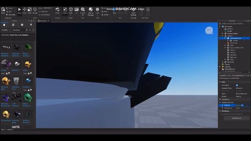Expand the Orientation property row
251x141 pixels.
222,108
